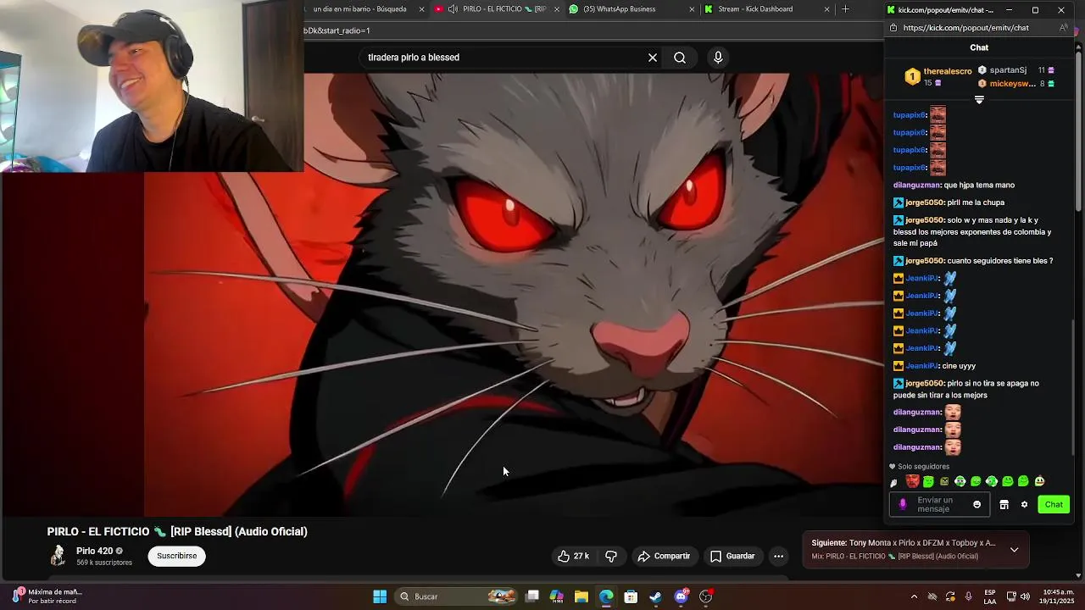Switch to WhatsApp Business tab
The height and width of the screenshot is (610, 1085).
click(x=632, y=9)
